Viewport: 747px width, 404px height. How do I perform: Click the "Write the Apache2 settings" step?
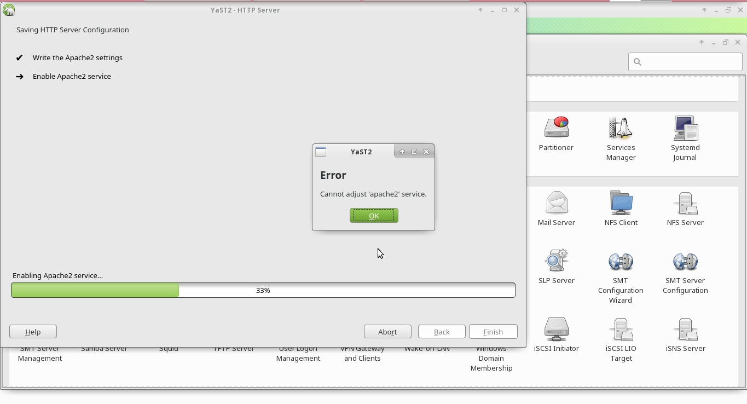point(78,57)
